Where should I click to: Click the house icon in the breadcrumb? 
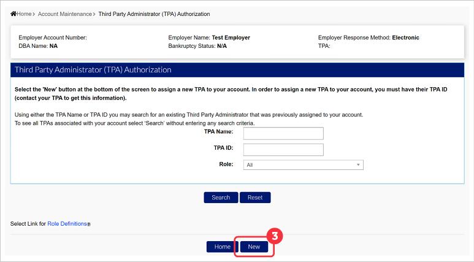tap(13, 13)
